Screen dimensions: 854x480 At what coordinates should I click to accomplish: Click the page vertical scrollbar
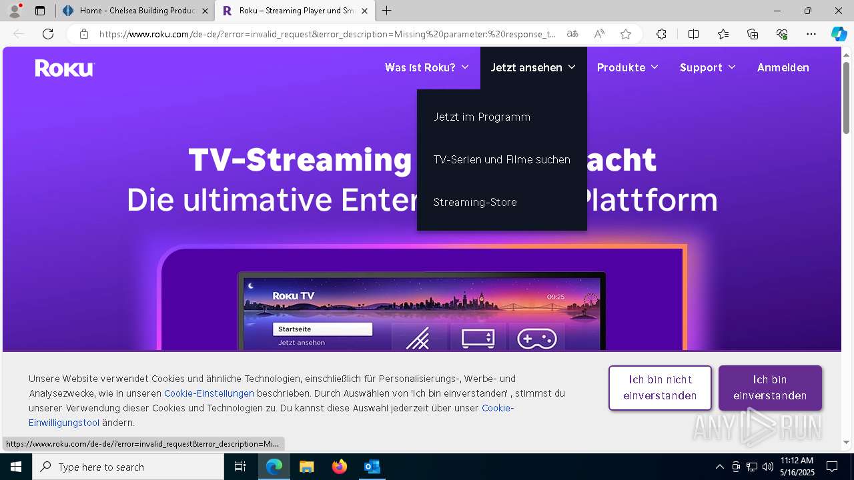[x=847, y=97]
